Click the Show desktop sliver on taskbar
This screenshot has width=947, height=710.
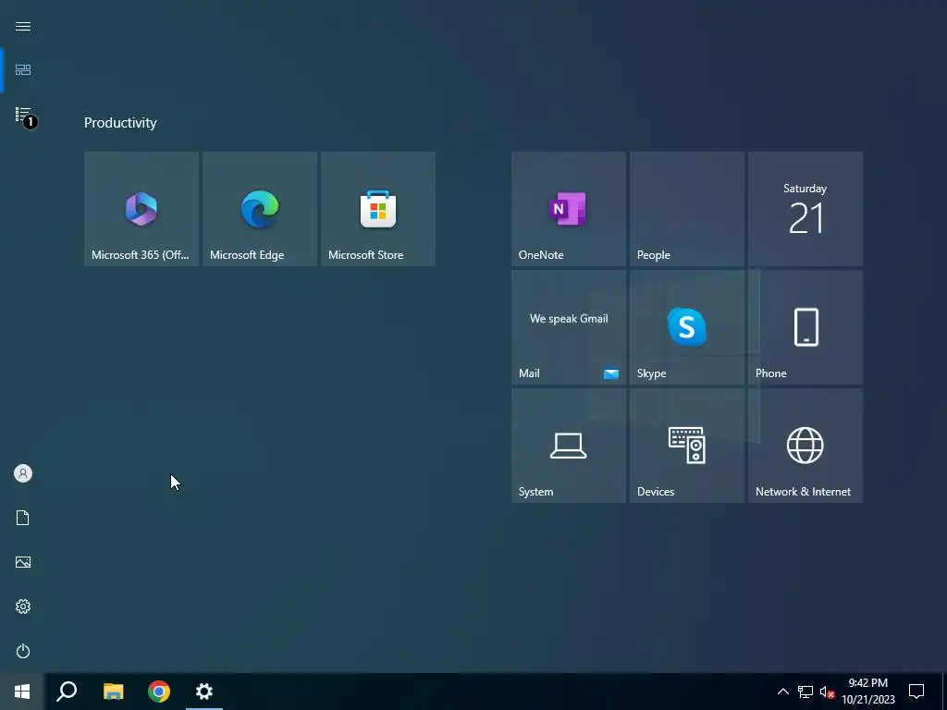[x=944, y=692]
